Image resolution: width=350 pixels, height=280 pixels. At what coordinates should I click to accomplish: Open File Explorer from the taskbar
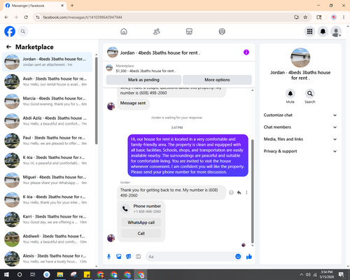point(60,274)
